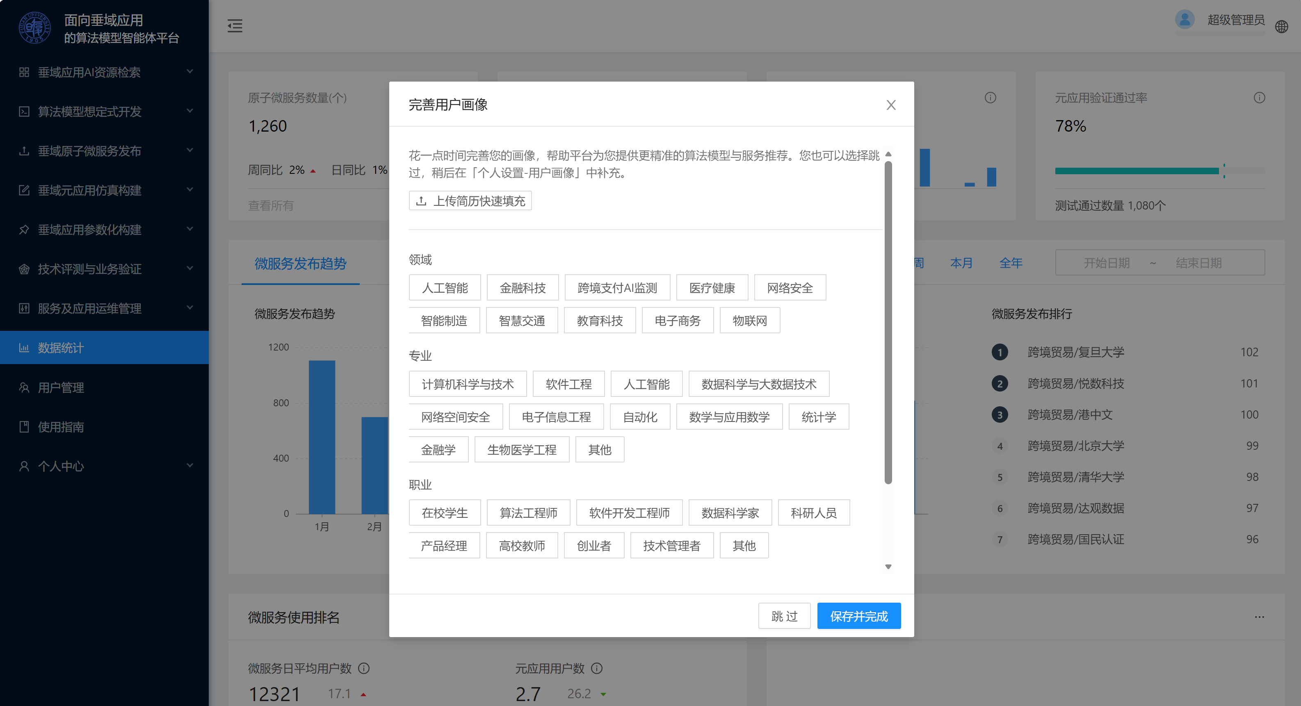This screenshot has width=1301, height=706.
Task: Click the grid icon of 垂域应用AI资源检索
Action: [24, 72]
